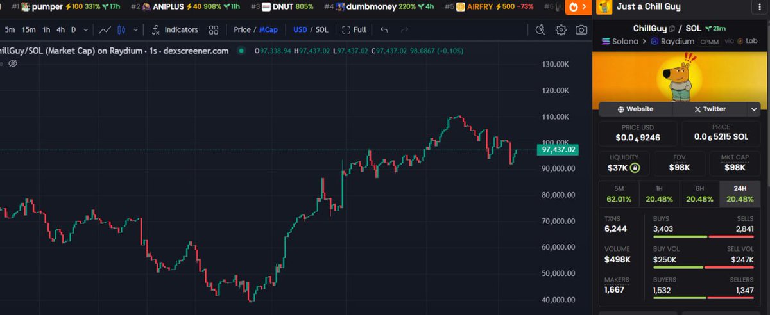
Task: Toggle chart to Price mode
Action: (242, 29)
